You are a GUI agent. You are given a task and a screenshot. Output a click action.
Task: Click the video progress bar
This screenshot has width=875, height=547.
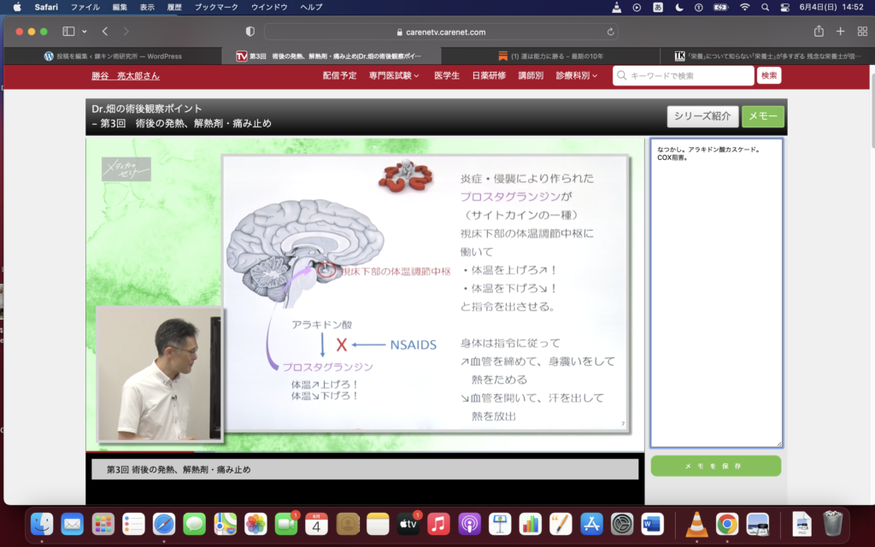(365, 451)
